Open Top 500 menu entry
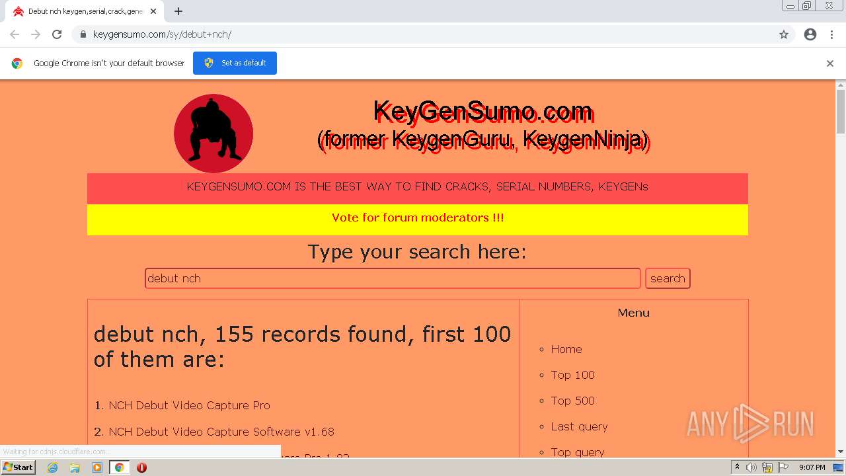 (572, 401)
